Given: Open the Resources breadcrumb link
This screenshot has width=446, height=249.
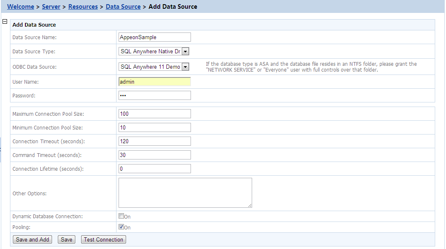Looking at the screenshot, I should 83,7.
